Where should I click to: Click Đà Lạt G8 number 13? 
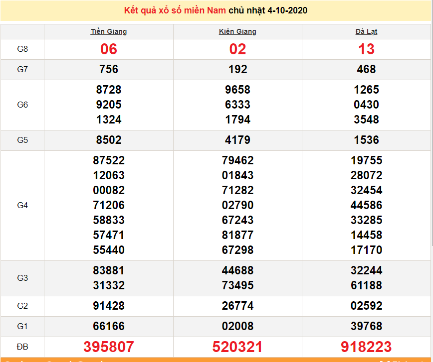(366, 49)
